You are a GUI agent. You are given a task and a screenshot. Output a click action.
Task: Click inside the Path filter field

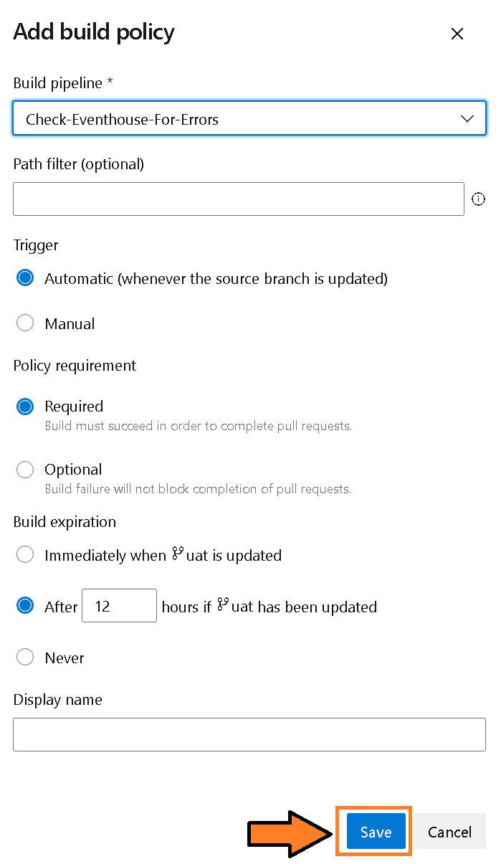[x=239, y=199]
